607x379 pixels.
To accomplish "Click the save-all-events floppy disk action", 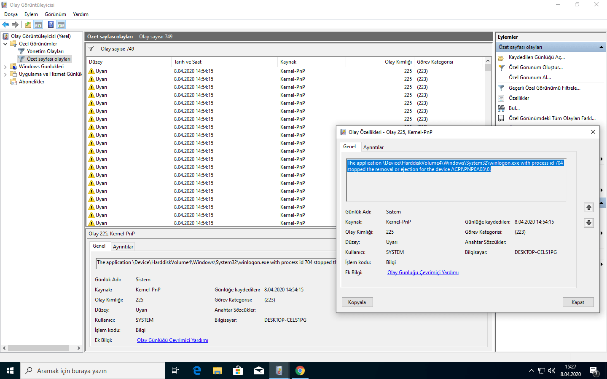I will point(501,118).
